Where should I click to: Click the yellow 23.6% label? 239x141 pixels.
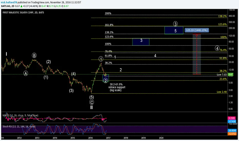pyautogui.click(x=223, y=79)
